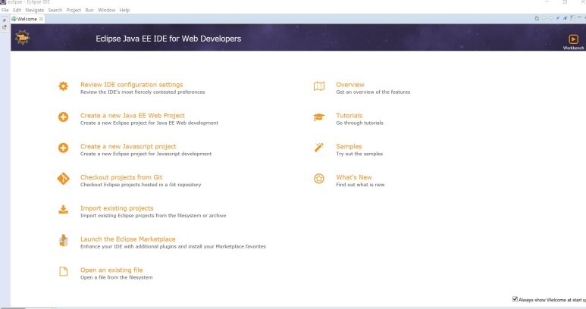Image resolution: width=586 pixels, height=309 pixels.
Task: Open the Search menu
Action: (x=55, y=10)
